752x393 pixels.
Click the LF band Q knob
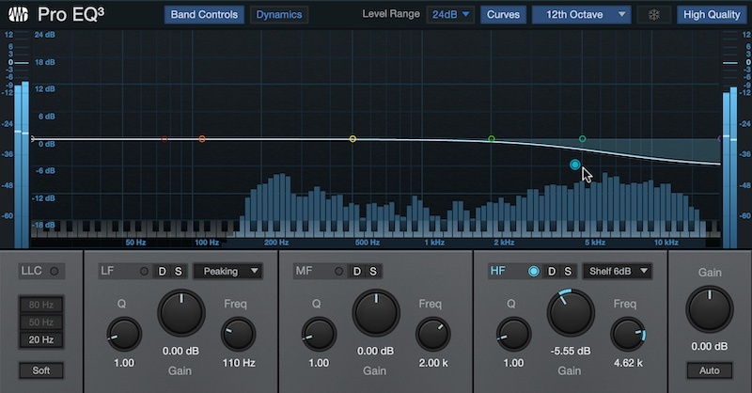[124, 335]
